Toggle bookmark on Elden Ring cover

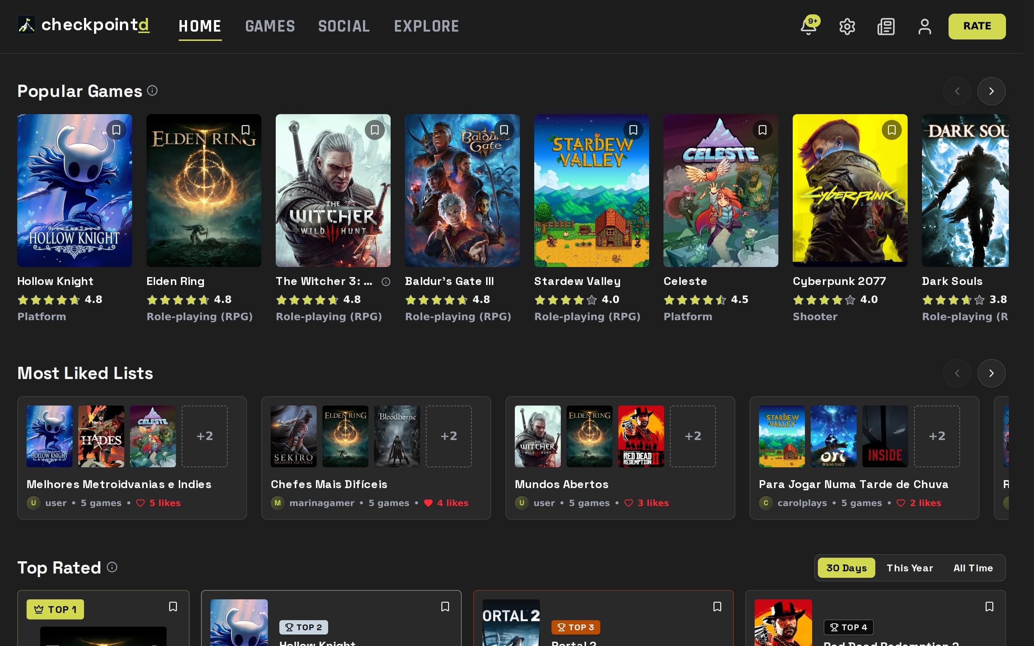(x=246, y=130)
